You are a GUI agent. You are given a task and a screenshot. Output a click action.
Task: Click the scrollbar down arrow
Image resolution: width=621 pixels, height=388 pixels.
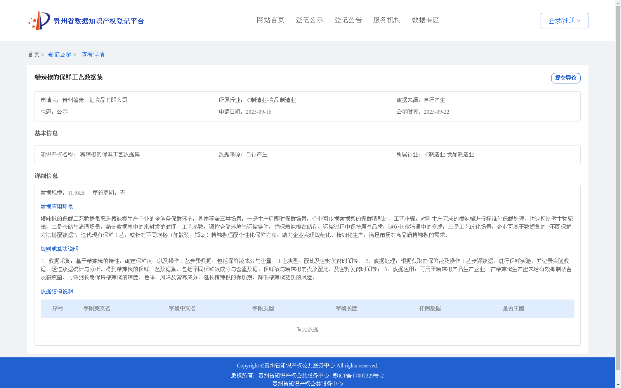pyautogui.click(x=618, y=385)
